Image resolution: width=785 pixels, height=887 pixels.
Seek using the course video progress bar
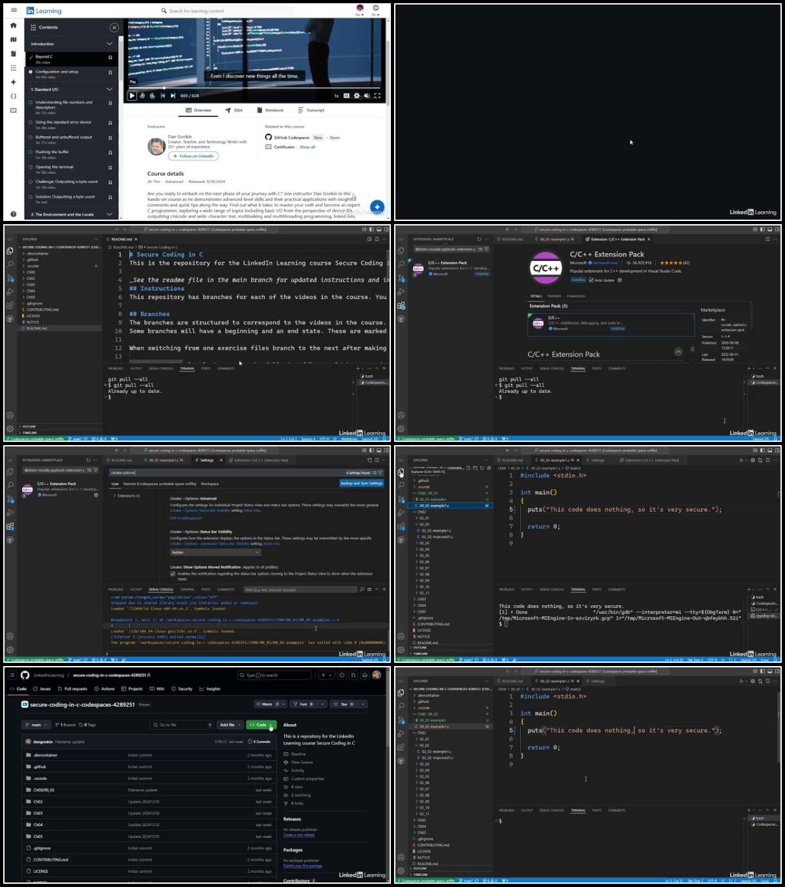pyautogui.click(x=255, y=88)
